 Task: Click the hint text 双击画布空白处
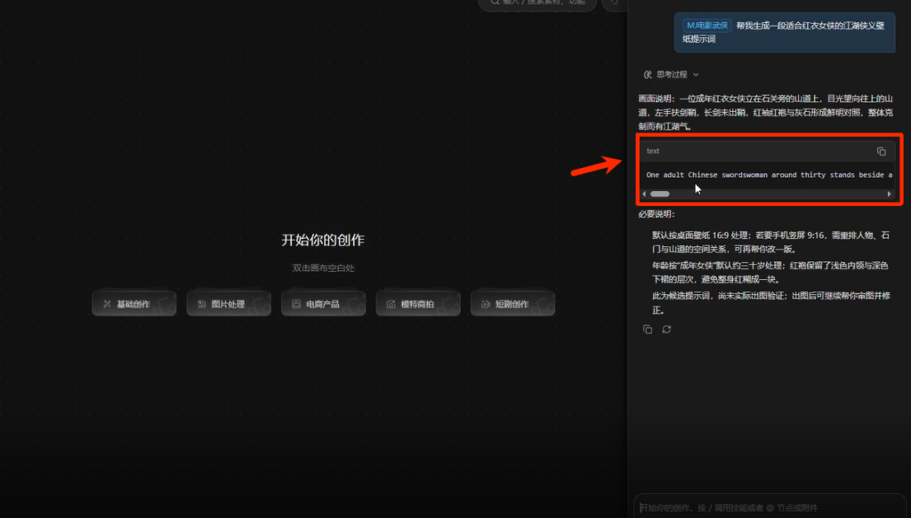point(323,268)
